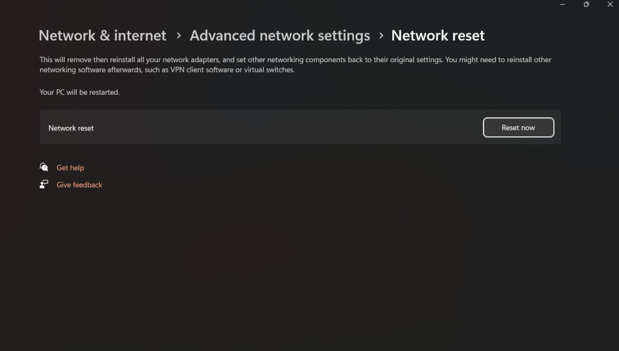Click the X close icon
The image size is (619, 351).
610,4
